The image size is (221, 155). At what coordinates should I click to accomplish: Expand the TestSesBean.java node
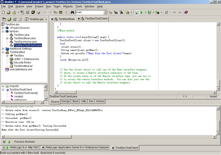tap(7, 38)
